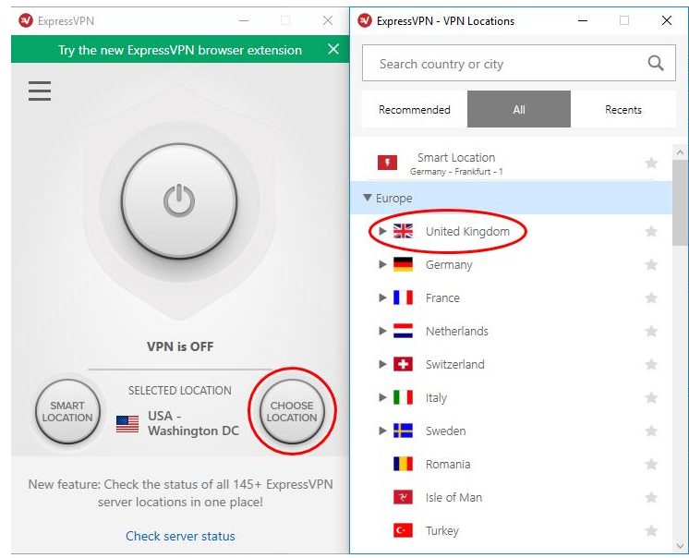Click the Netherlands flag icon

click(x=403, y=331)
